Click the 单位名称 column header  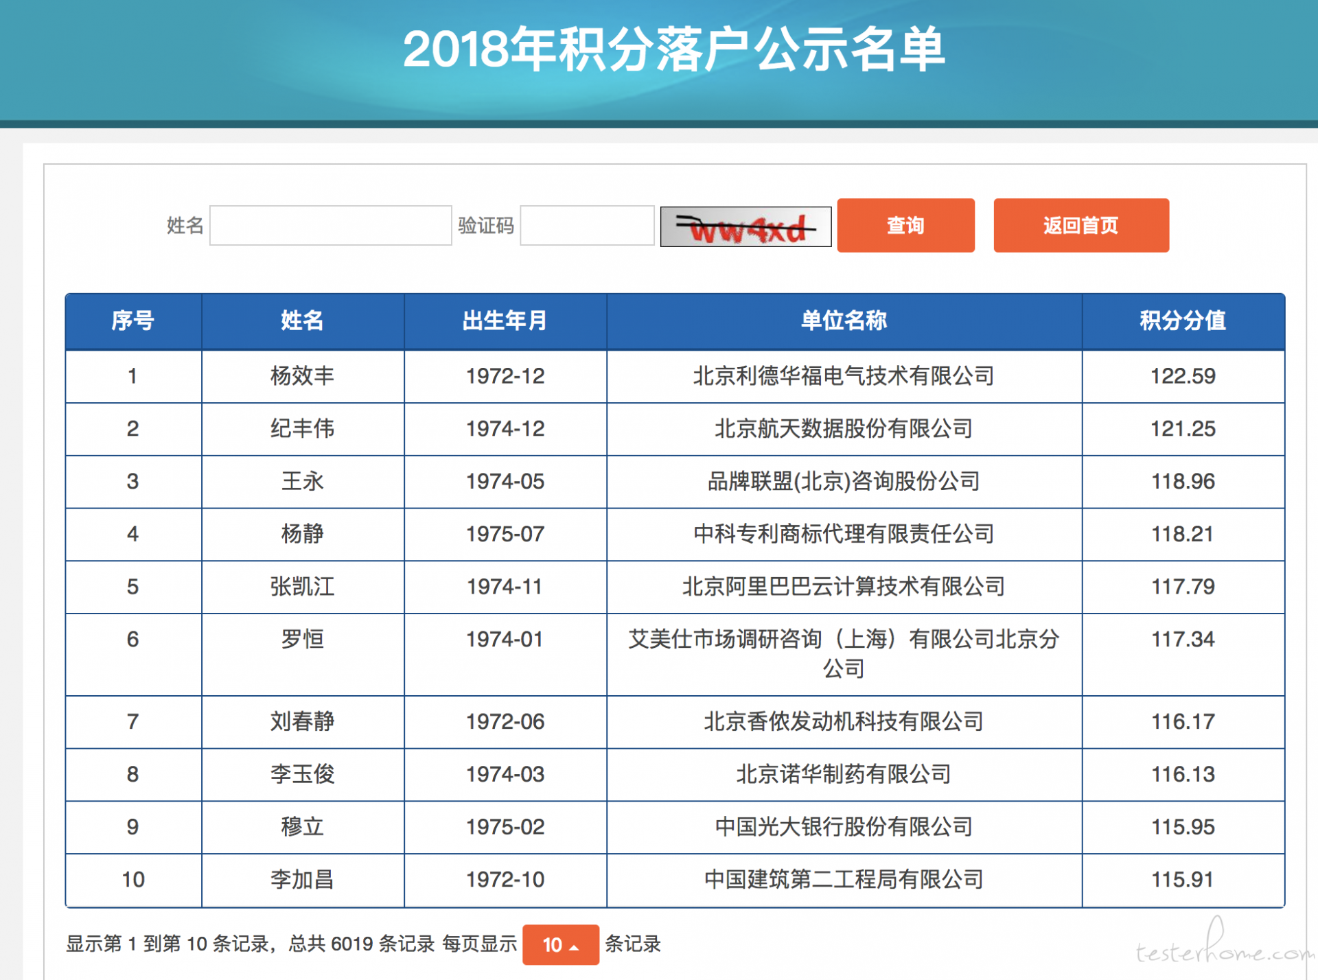pyautogui.click(x=844, y=320)
